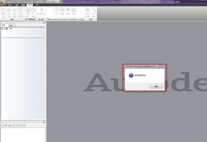Click the printer icon in quick access toolbar
Screen dimensions: 207x142
coord(38,2)
